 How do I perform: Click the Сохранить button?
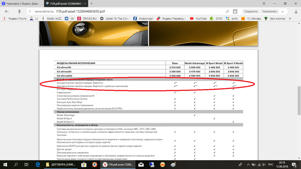(251, 12)
